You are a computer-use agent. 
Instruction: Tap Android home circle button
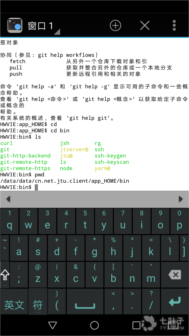point(94,325)
